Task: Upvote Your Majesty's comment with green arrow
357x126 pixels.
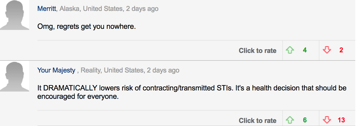Action: click(290, 120)
